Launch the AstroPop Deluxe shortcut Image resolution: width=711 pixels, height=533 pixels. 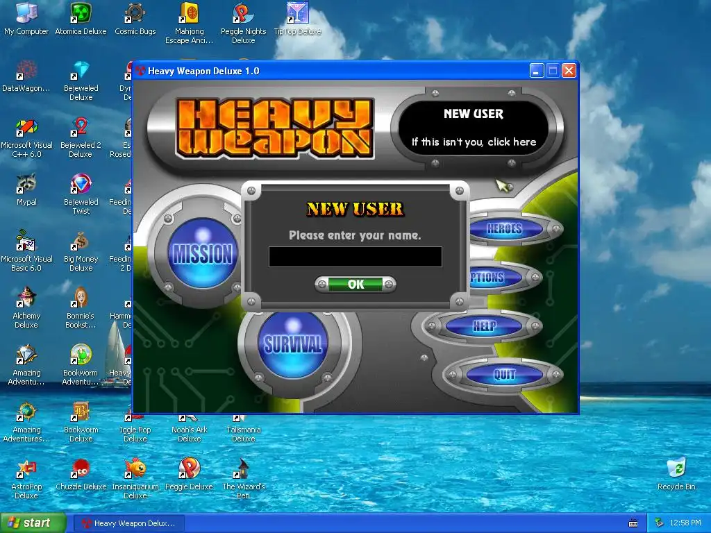point(26,479)
